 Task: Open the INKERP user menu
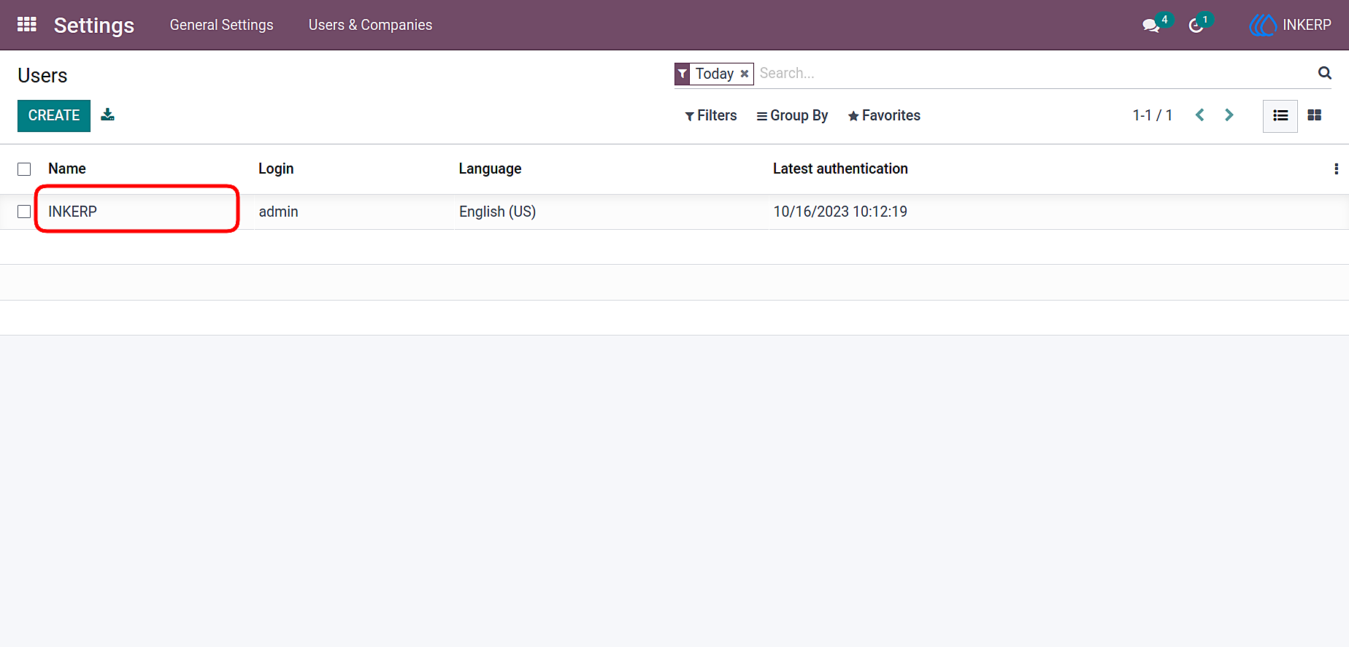pos(1291,25)
